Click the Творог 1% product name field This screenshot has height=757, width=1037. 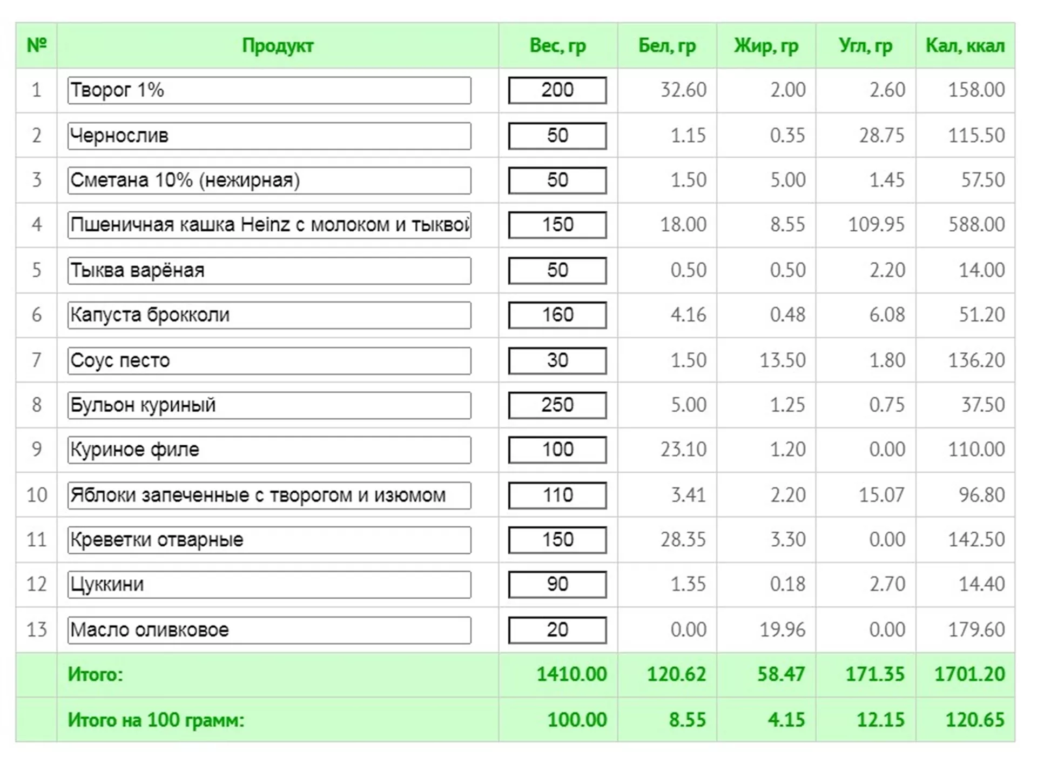click(269, 90)
